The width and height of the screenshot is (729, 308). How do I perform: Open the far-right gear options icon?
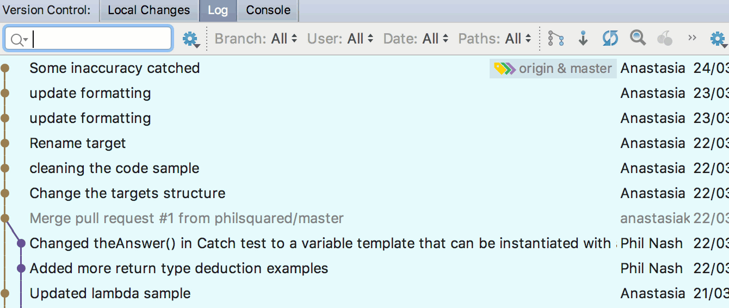pos(718,39)
